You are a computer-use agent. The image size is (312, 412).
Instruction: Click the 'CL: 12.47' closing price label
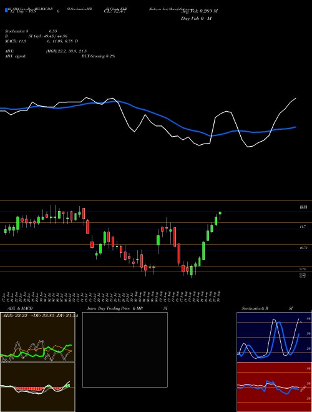pyautogui.click(x=115, y=11)
